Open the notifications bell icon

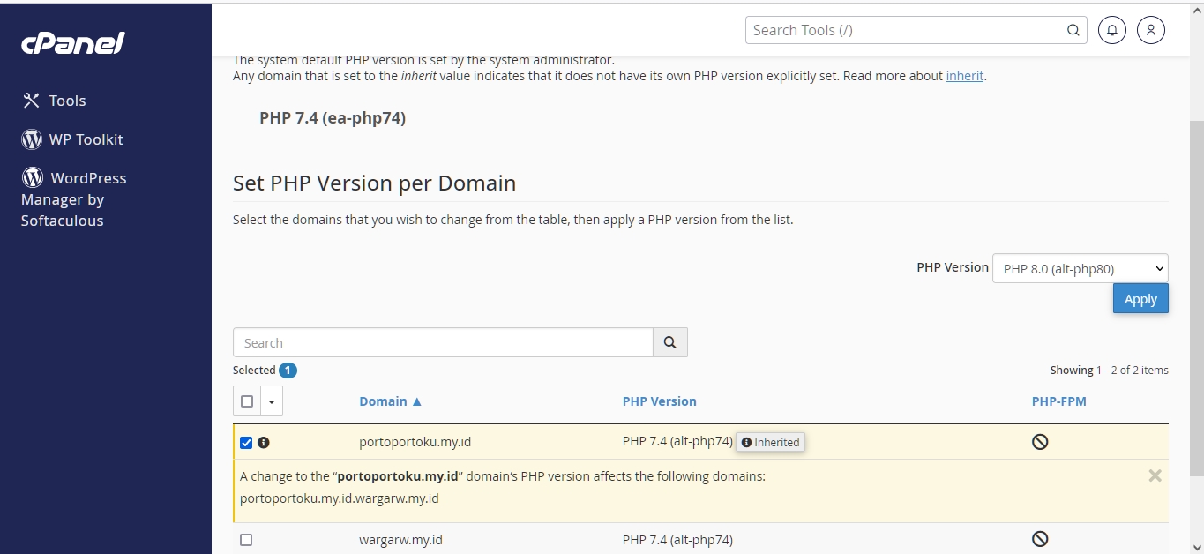pos(1112,30)
